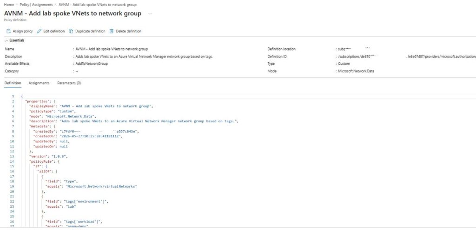Click the "policyRule" key in JSON

(42, 161)
